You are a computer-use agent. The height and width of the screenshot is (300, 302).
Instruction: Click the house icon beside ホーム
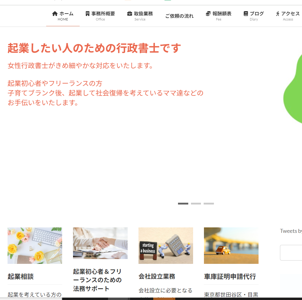55,14
